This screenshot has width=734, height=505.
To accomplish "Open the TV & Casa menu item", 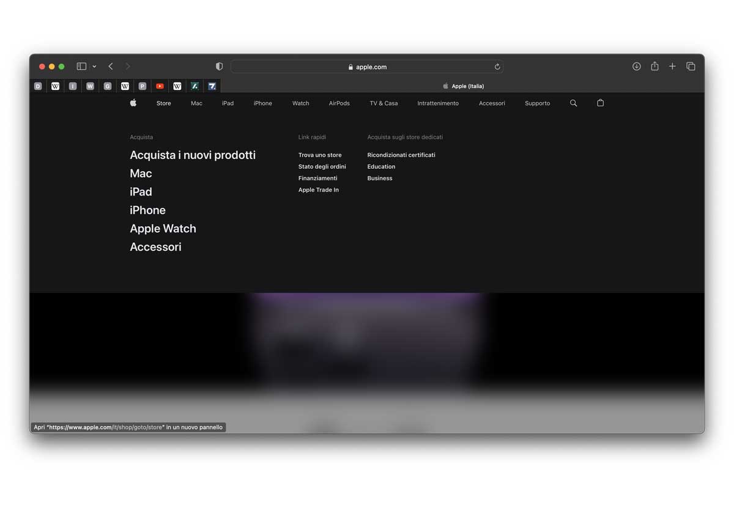I will 384,103.
